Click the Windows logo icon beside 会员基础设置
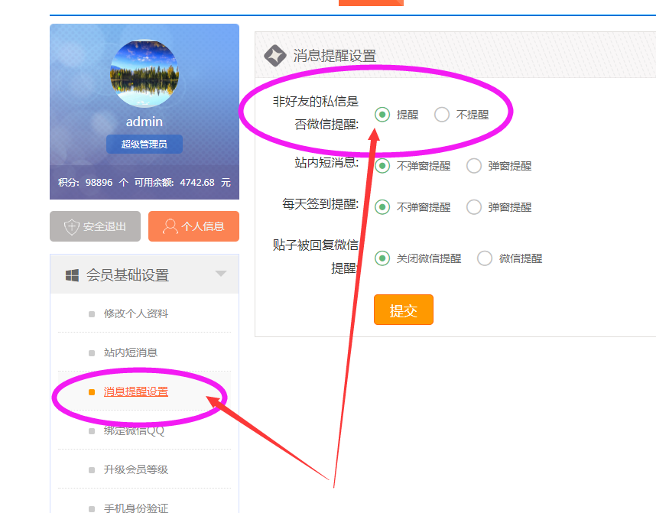Image resolution: width=656 pixels, height=513 pixels. coord(73,275)
